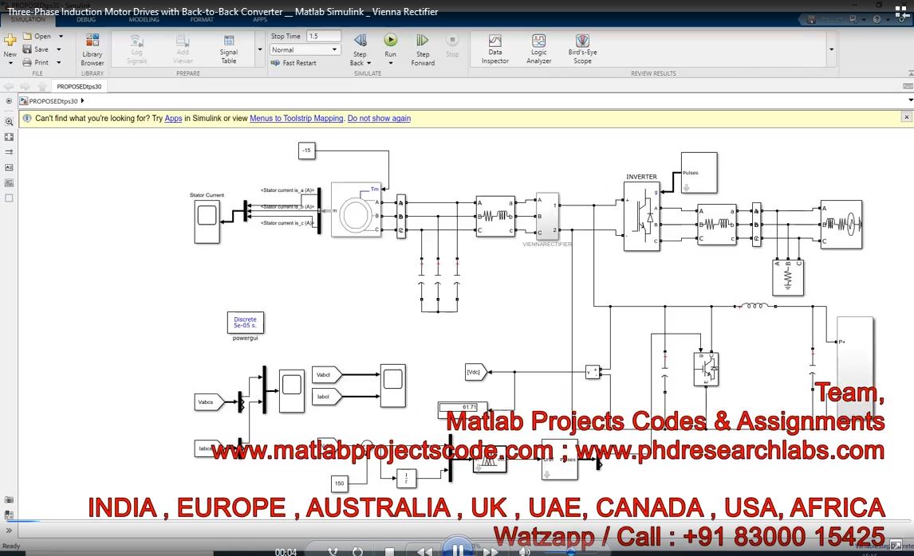Click the New model plus icon
Screen dimensions: 914x556
pyautogui.click(x=10, y=40)
